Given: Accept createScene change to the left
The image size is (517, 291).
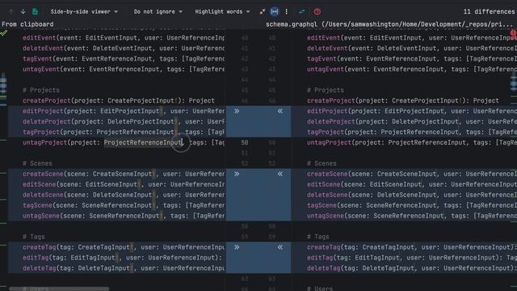Looking at the screenshot, I should pos(280,174).
